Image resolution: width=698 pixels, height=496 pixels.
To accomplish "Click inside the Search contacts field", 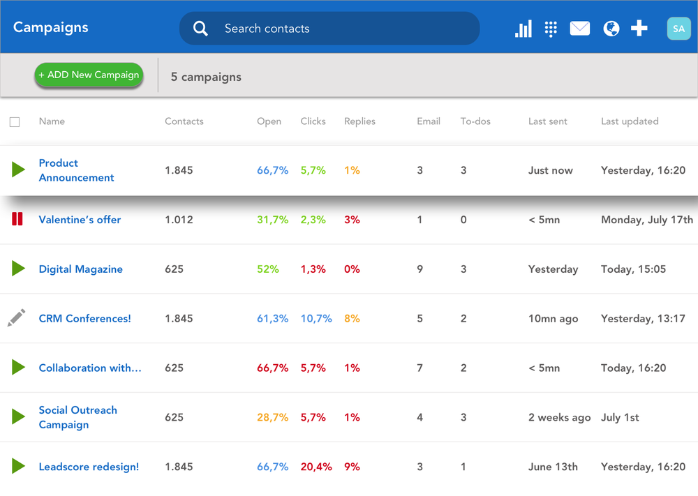I will 314,29.
